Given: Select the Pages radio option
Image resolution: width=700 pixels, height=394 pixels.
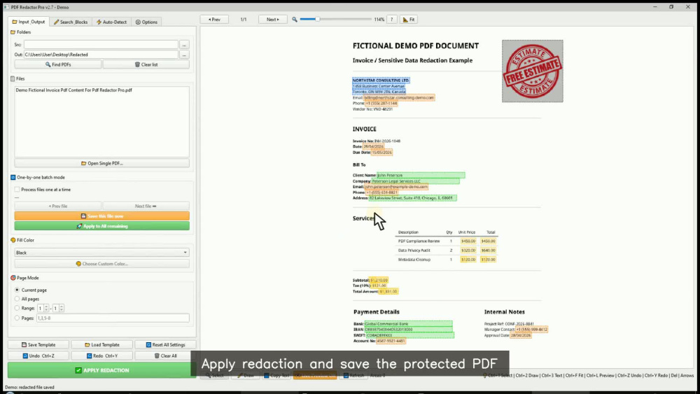Looking at the screenshot, I should point(17,318).
